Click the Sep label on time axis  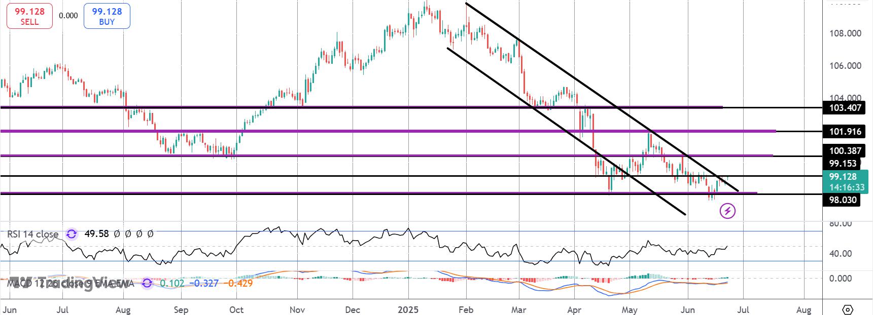pos(181,310)
